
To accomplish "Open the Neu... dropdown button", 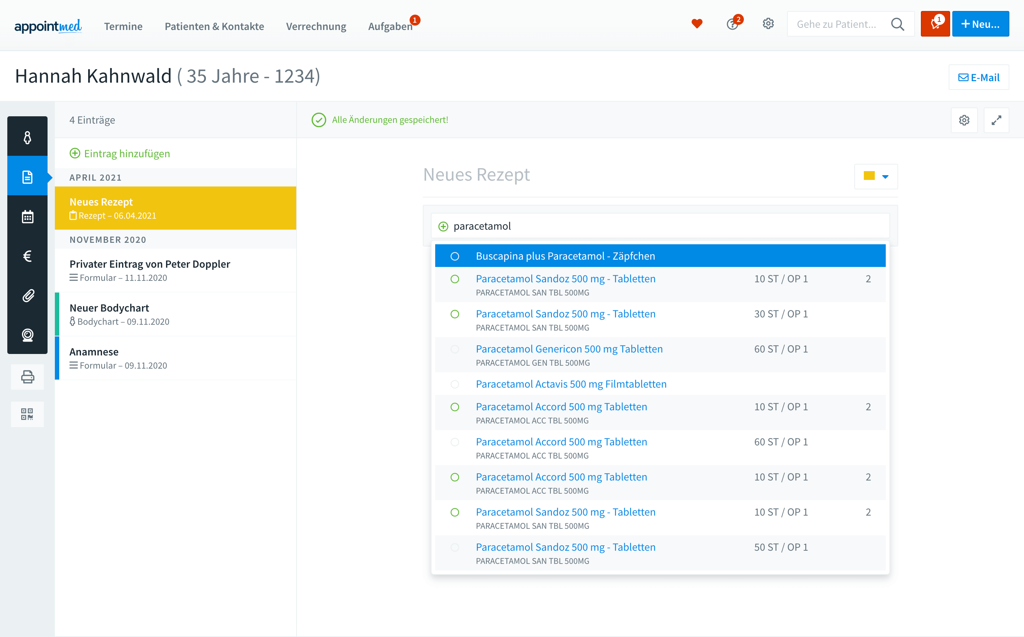I will point(980,24).
